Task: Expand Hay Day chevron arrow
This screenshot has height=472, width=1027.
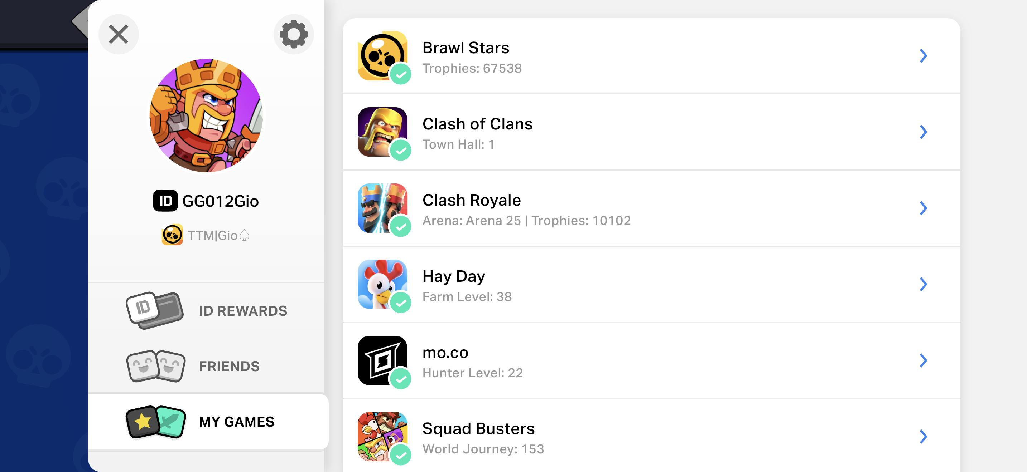Action: (x=924, y=284)
